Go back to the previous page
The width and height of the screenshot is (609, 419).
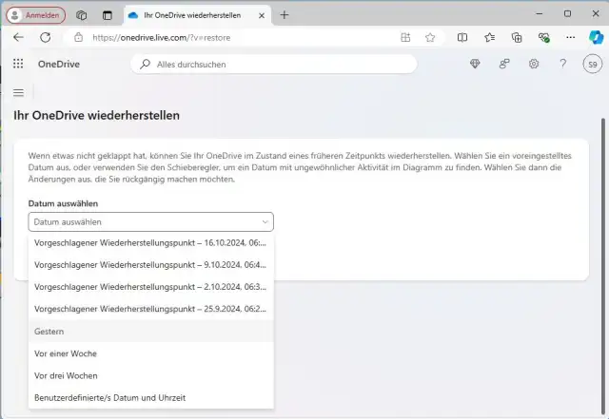coord(18,38)
